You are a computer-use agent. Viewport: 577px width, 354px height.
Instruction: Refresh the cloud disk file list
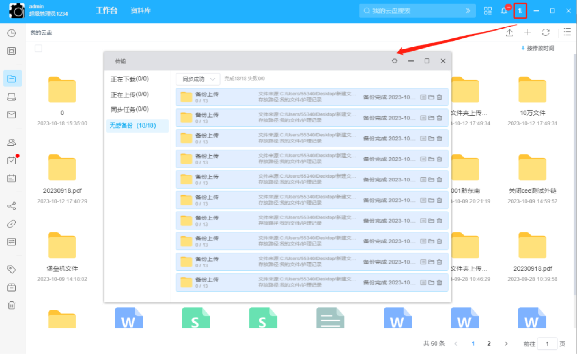(545, 32)
